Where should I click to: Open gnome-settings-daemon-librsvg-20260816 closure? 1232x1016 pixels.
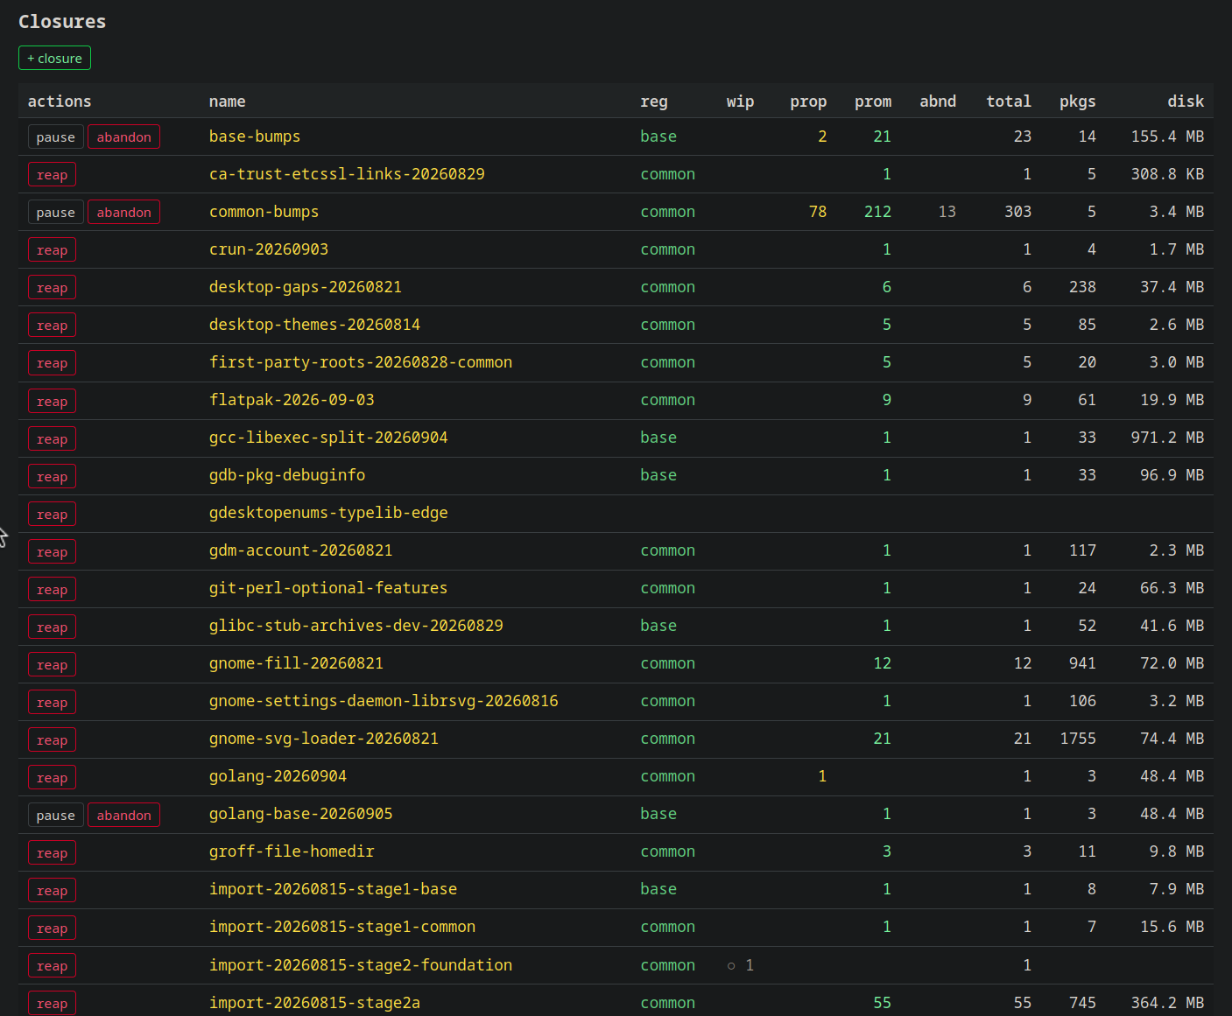[384, 701]
